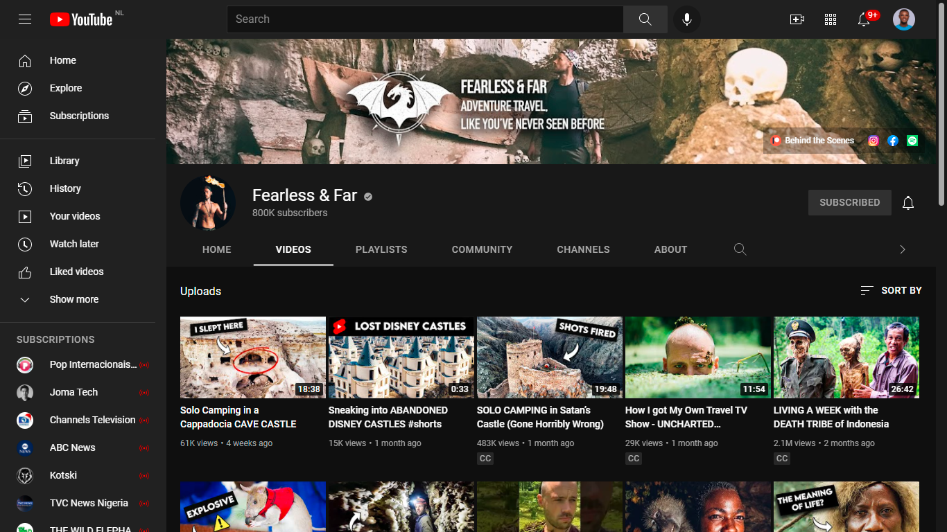Click the search magnifier button
Screen dimensions: 947x532
(645, 19)
